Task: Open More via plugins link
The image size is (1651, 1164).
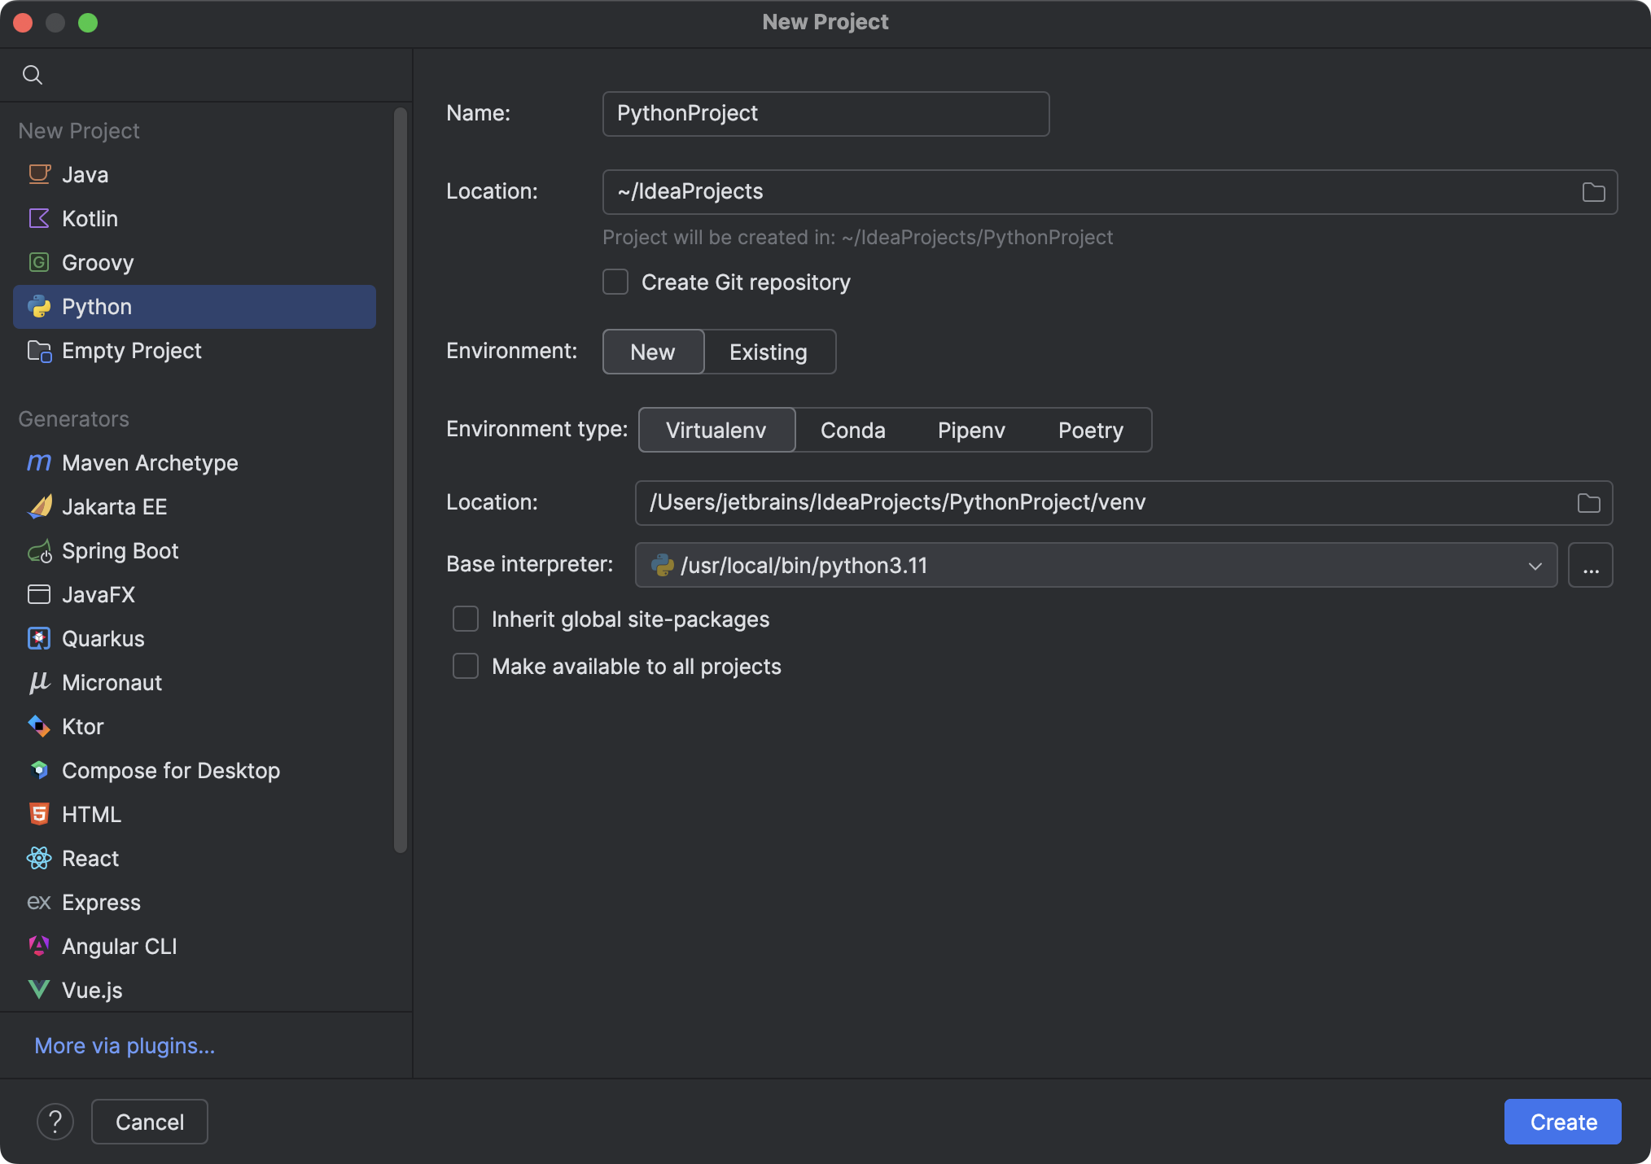Action: (124, 1046)
